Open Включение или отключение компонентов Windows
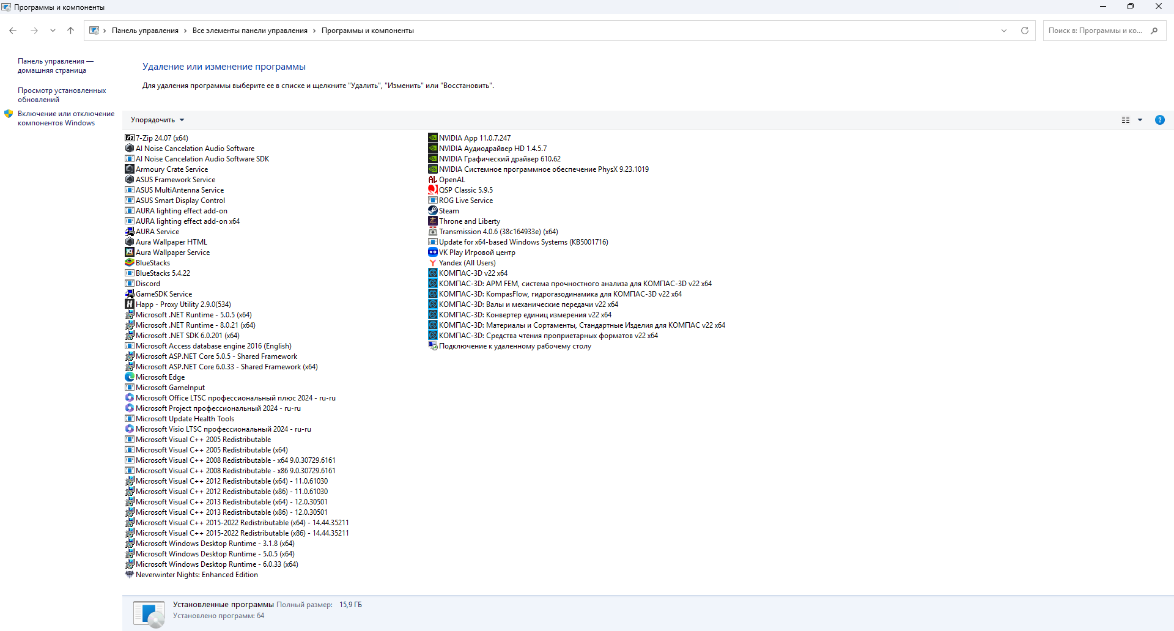Image resolution: width=1174 pixels, height=631 pixels. 66,118
